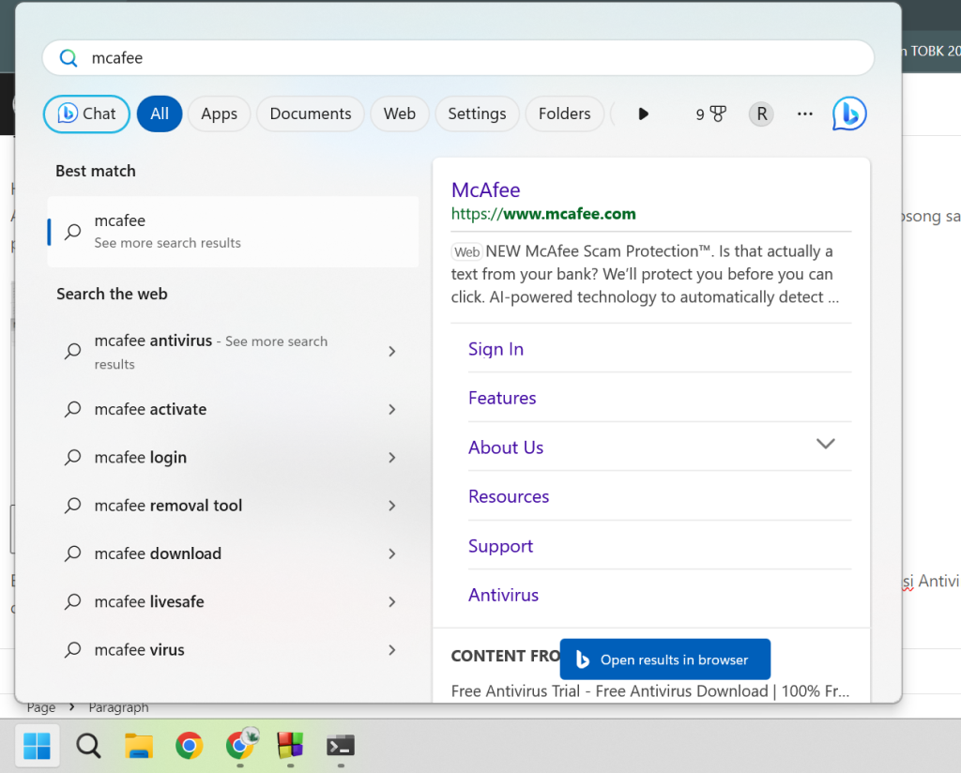
Task: Open the rewards trophy with 9 points
Action: (x=710, y=114)
